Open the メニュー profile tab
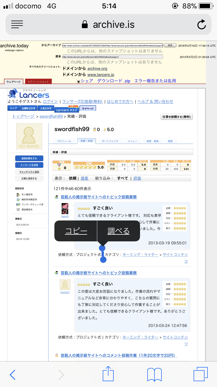This screenshot has width=217, height=387. pyautogui.click(x=133, y=141)
